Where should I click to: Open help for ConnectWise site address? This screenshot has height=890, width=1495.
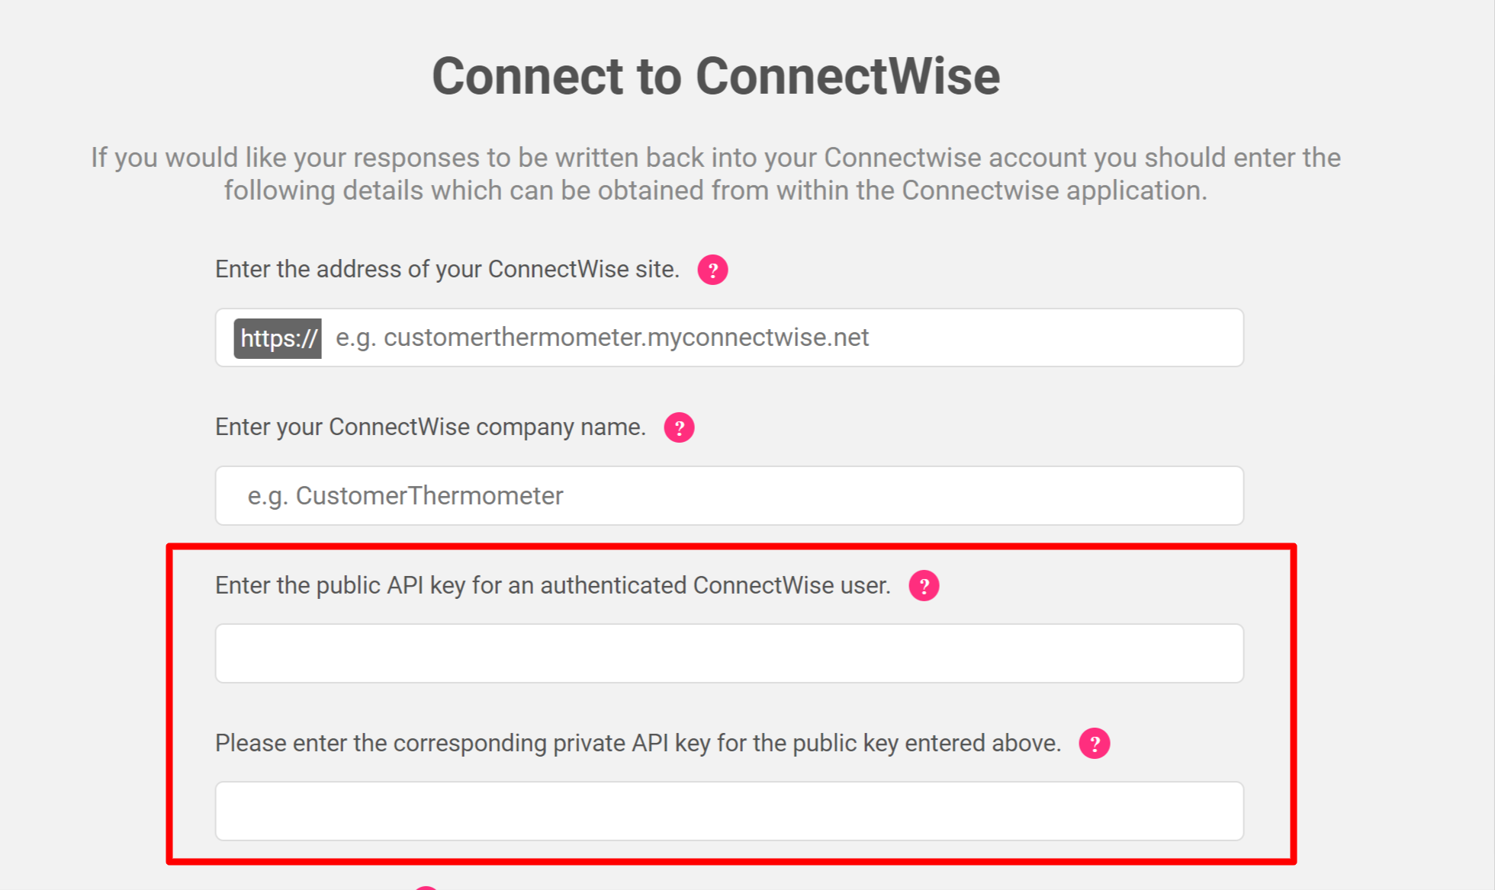coord(712,270)
